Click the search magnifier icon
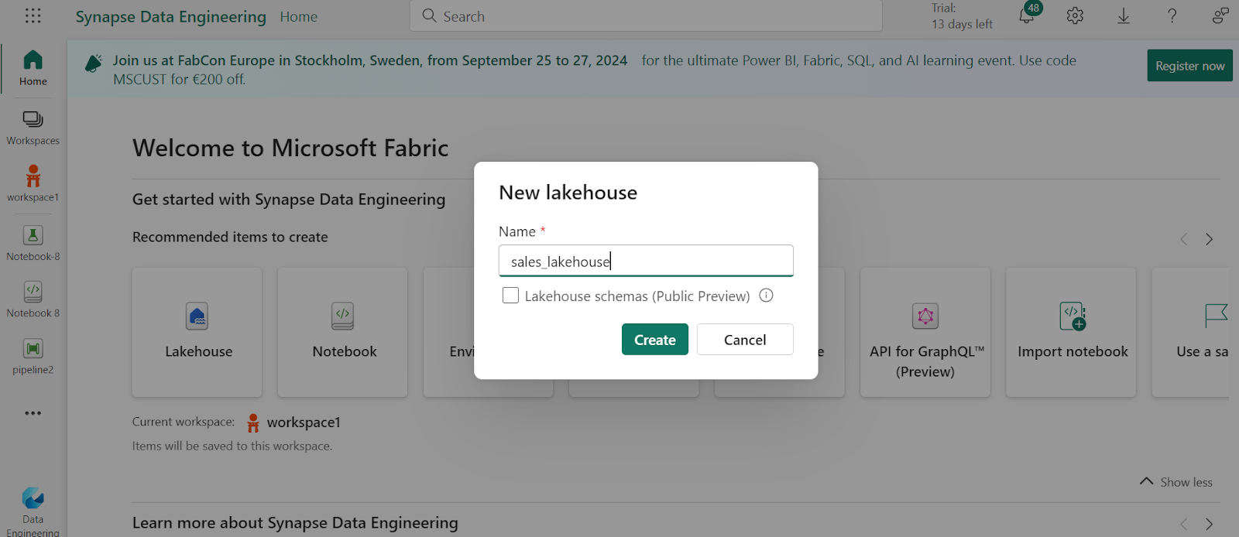This screenshot has width=1239, height=537. point(430,15)
